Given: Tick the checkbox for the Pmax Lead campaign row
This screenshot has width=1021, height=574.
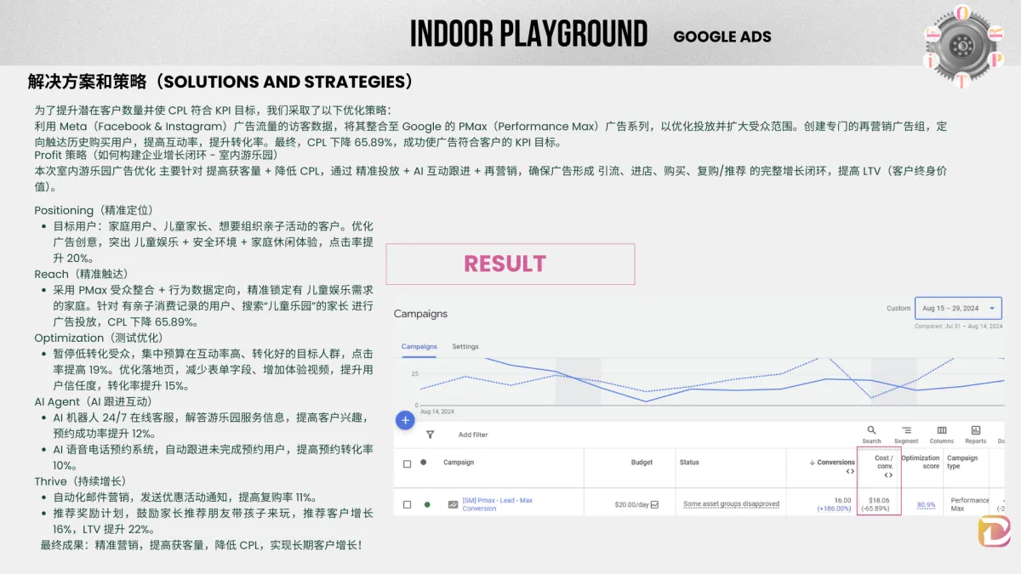Looking at the screenshot, I should [x=407, y=504].
